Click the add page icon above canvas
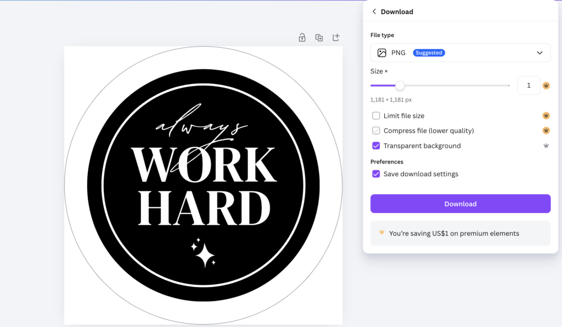562x327 pixels. 336,37
